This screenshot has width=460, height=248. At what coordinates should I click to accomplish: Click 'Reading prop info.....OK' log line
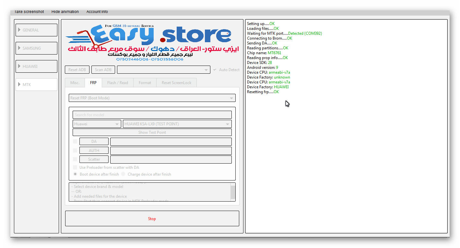[x=267, y=58]
